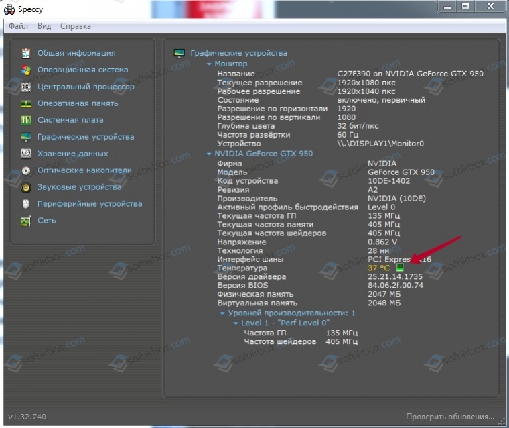The image size is (509, 428).
Task: Click the Глубина цвета label
Action: [246, 126]
